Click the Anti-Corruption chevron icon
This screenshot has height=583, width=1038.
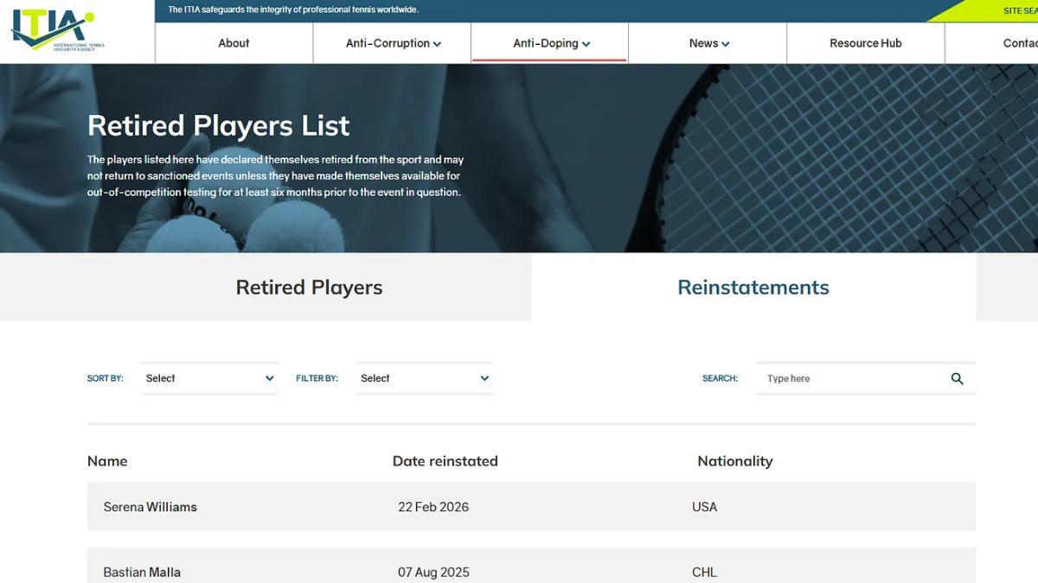tap(438, 42)
